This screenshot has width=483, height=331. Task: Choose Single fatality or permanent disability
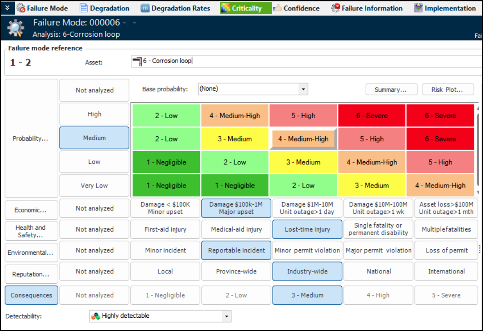pos(378,229)
